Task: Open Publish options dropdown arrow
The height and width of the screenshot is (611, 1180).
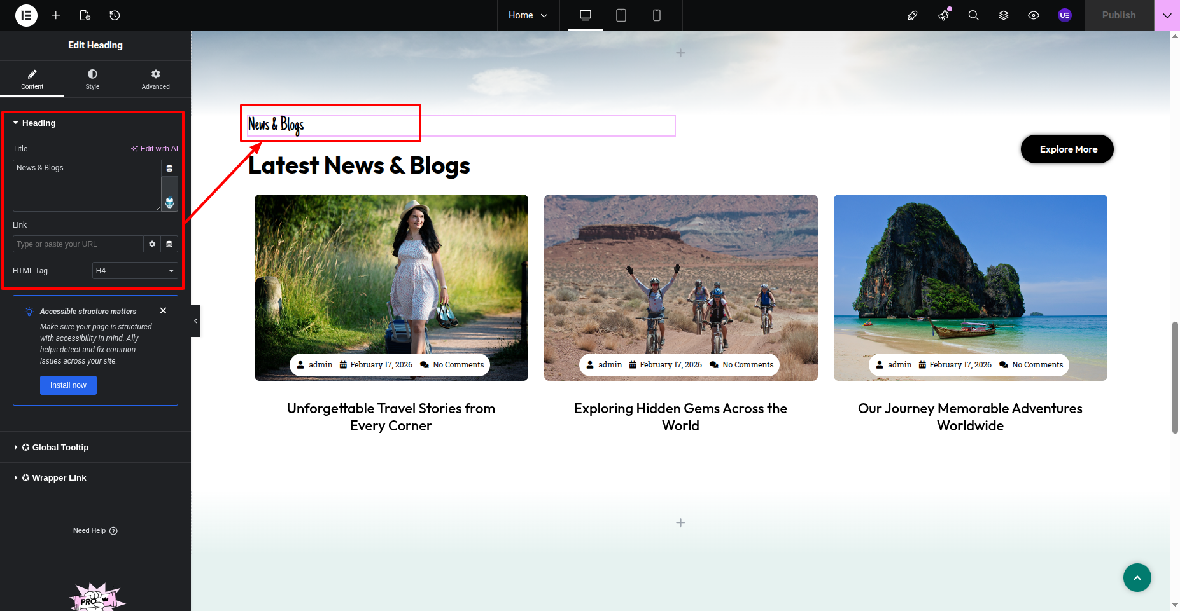Action: point(1167,15)
